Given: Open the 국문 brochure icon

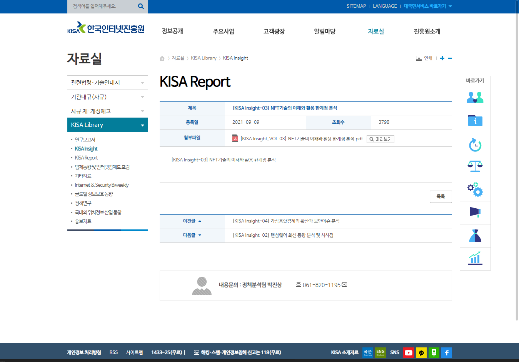Looking at the screenshot, I should click(368, 352).
